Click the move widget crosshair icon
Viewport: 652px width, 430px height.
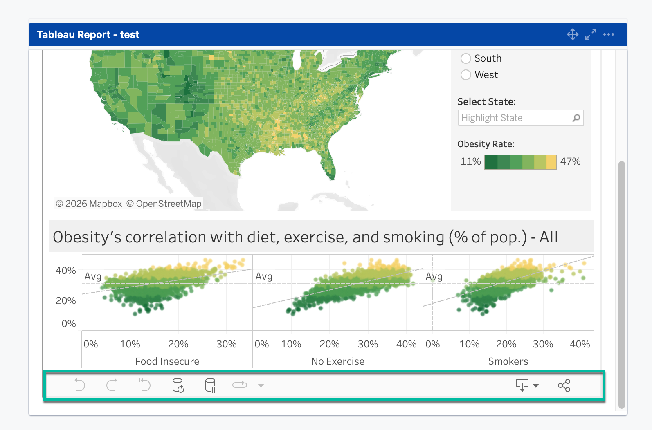pos(573,34)
